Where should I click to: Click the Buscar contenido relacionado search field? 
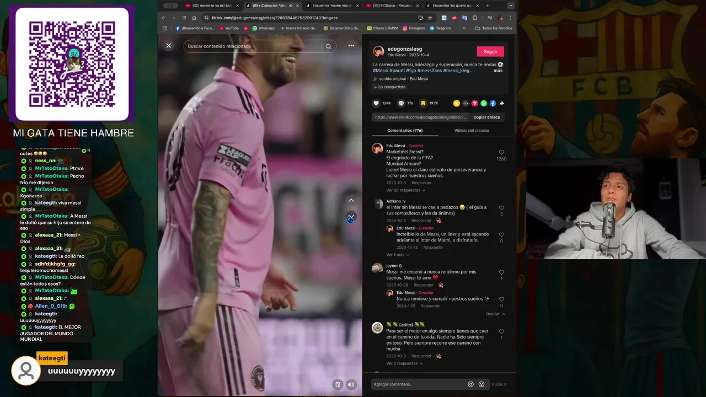[x=254, y=46]
